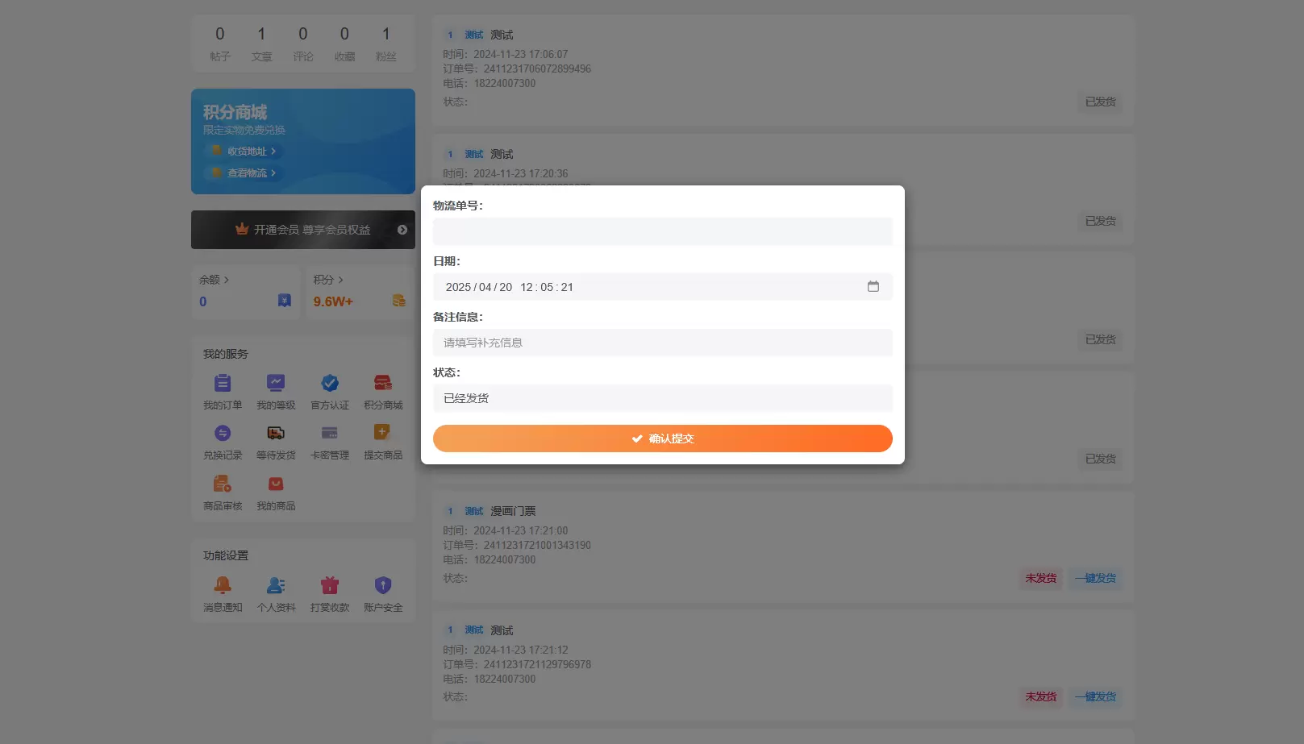Click arrow icon on membership banner
Screen dimensions: 1304x744
point(402,230)
